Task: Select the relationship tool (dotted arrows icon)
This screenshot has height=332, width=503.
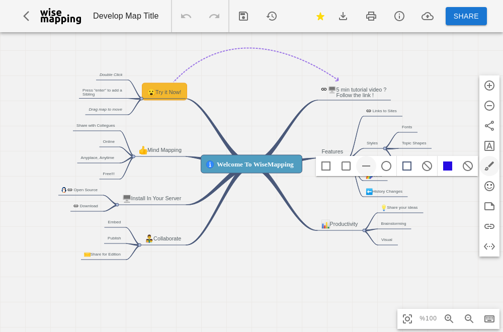Action: click(x=489, y=246)
